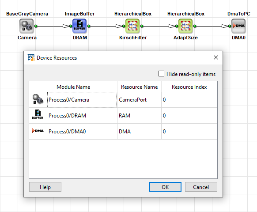Select the BaseGrayCamera module icon
Screen dimensions: 257x212
pyautogui.click(x=26, y=26)
